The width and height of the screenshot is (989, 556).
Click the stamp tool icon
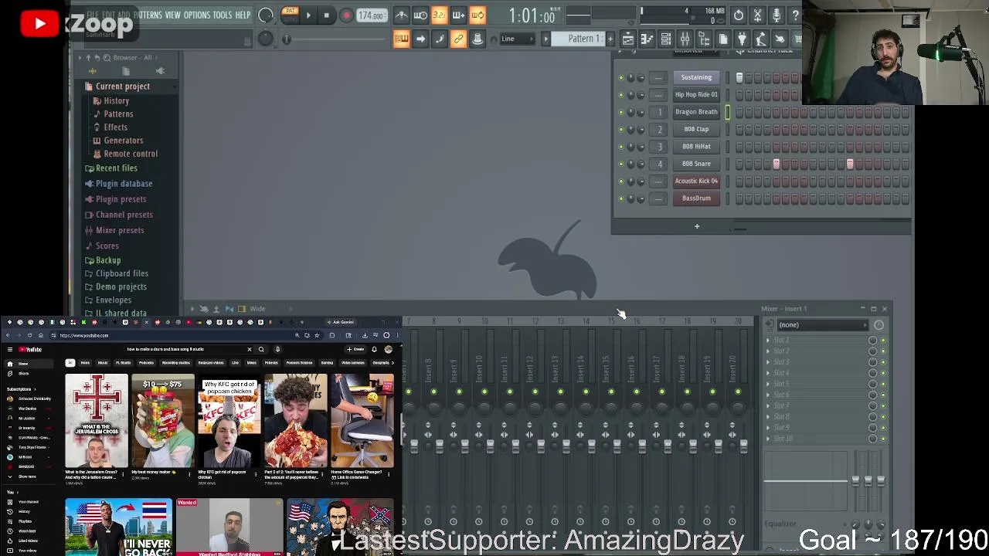pyautogui.click(x=478, y=39)
